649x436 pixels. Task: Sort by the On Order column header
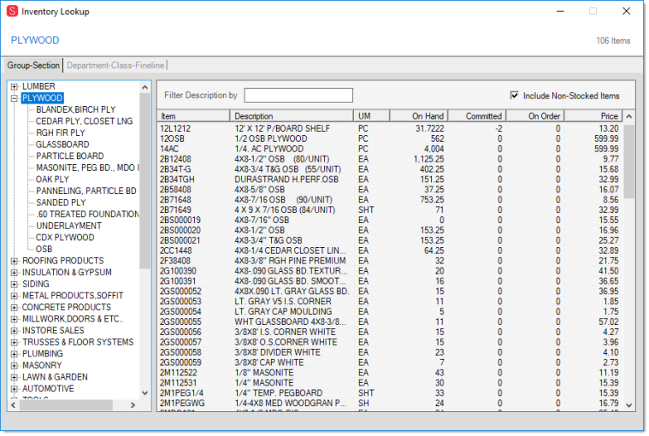(535, 115)
